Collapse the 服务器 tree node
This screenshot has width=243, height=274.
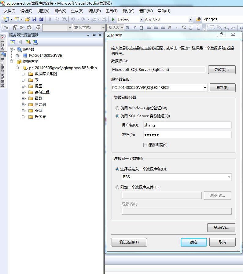[x=12, y=49]
